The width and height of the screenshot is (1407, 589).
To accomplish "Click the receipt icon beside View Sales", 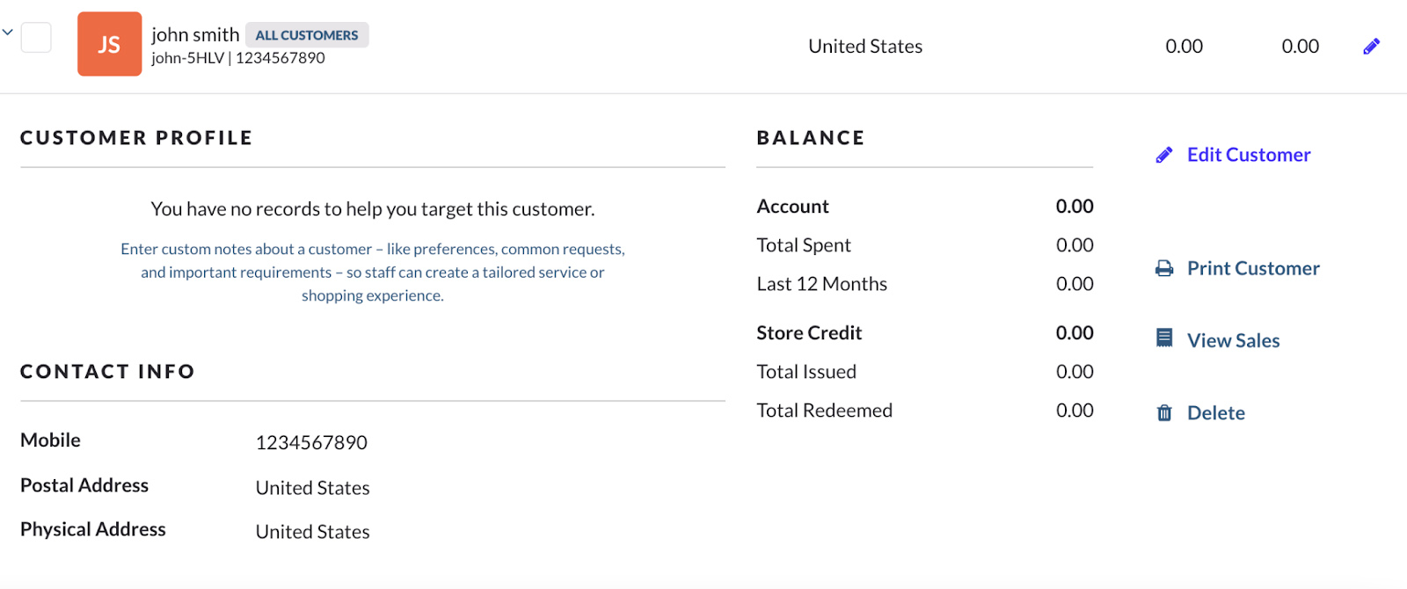I will 1164,338.
